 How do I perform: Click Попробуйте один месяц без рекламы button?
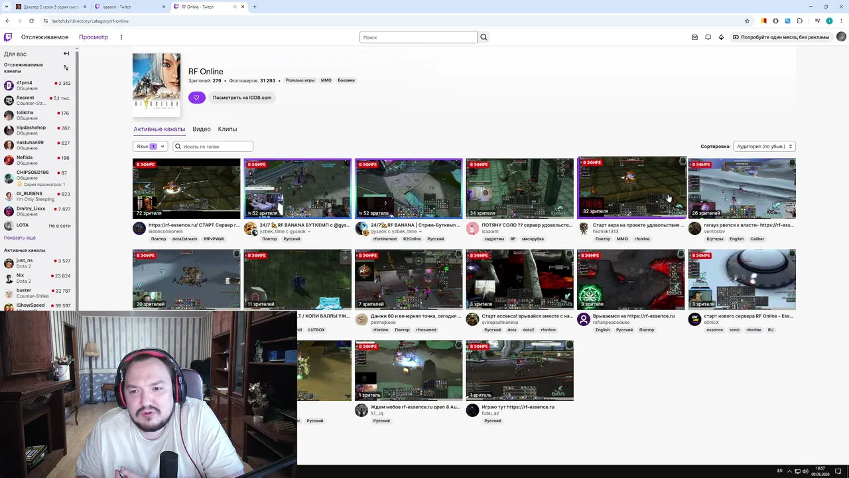[781, 37]
